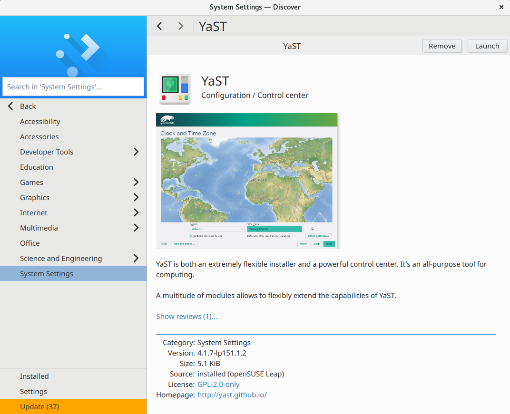Expand the Developer Tools category
The width and height of the screenshot is (510, 414).
136,152
